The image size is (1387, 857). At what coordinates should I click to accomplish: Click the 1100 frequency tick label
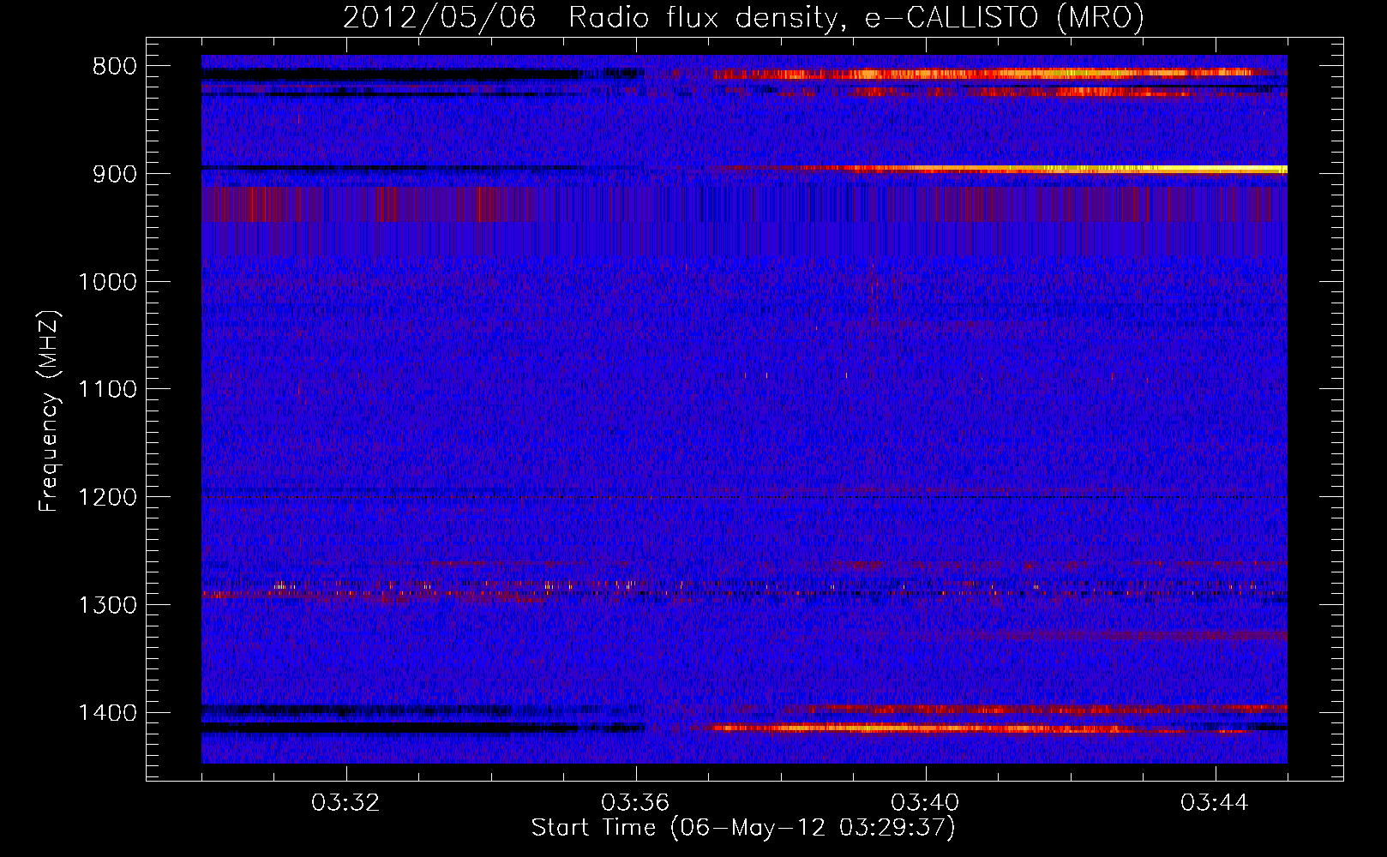point(107,390)
